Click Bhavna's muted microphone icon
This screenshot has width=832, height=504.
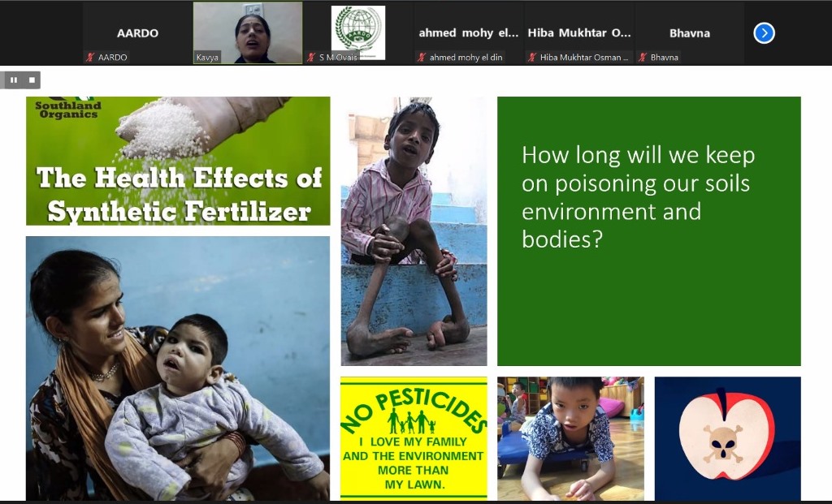click(643, 58)
